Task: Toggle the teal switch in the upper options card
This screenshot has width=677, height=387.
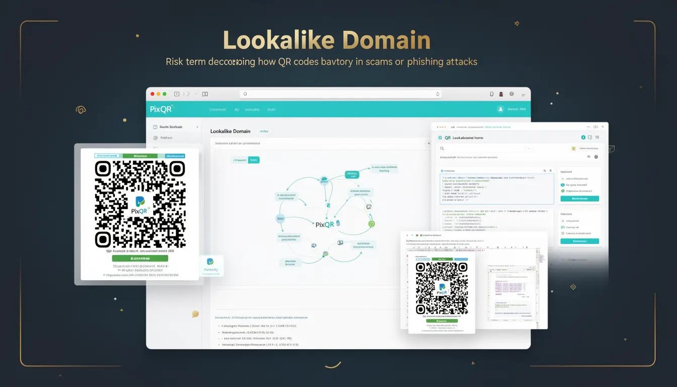Action: (x=563, y=185)
